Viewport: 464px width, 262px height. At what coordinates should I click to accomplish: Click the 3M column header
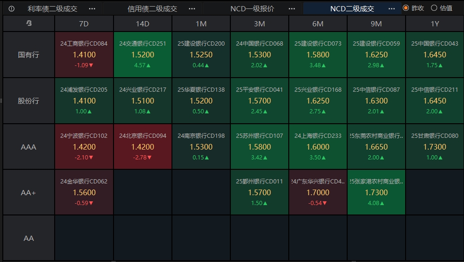tap(260, 24)
